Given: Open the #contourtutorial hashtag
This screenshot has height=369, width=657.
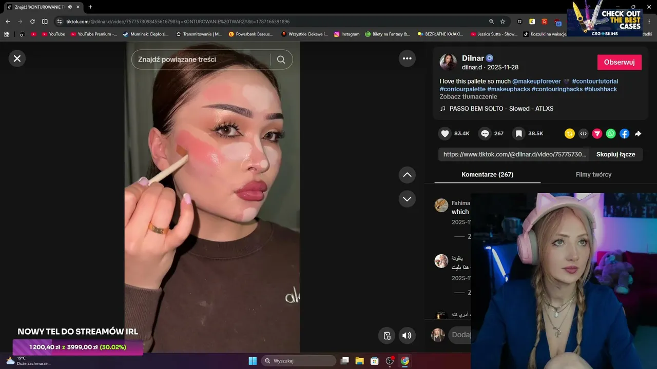Looking at the screenshot, I should [x=595, y=81].
